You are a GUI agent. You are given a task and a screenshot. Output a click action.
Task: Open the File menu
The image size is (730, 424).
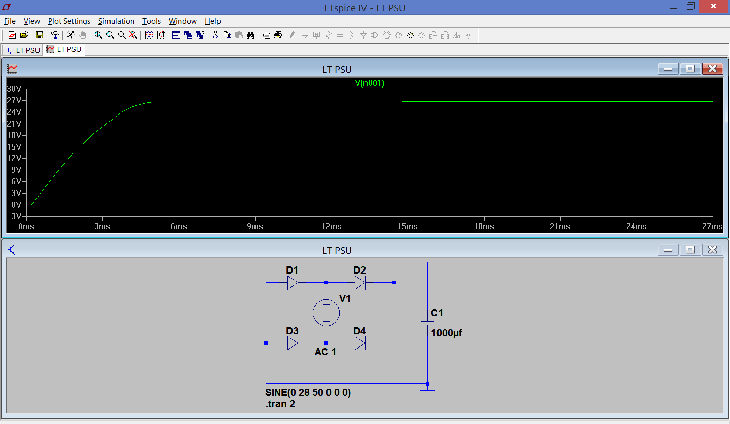[10, 21]
